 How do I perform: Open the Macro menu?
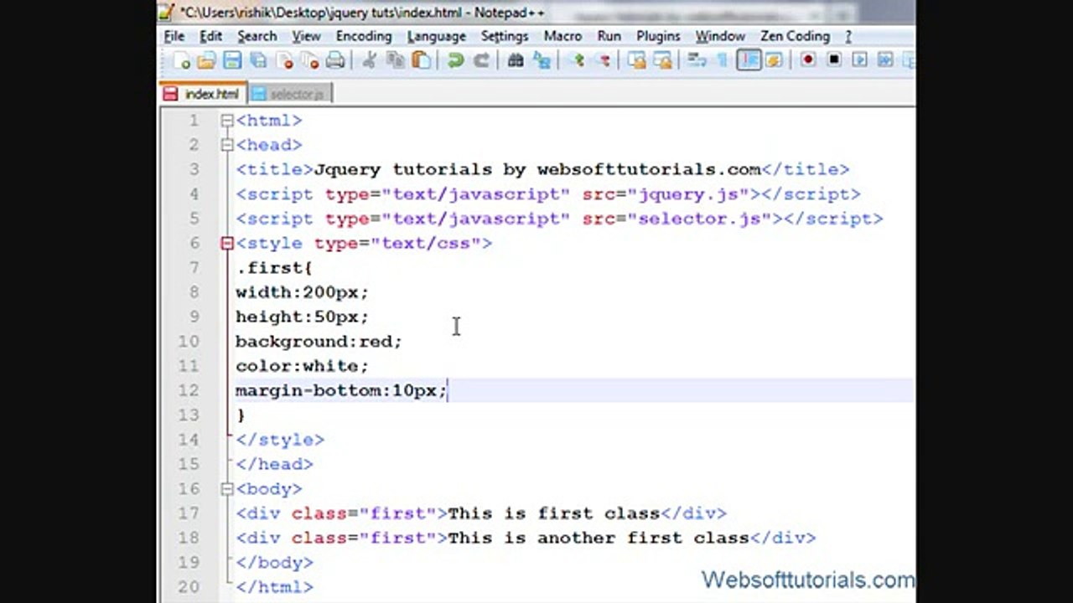pos(562,36)
